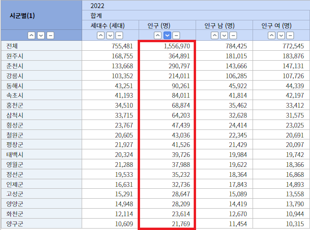310x230 pixels.
Task: Sort 인구 여 (명) column descending
Action: [x=281, y=36]
